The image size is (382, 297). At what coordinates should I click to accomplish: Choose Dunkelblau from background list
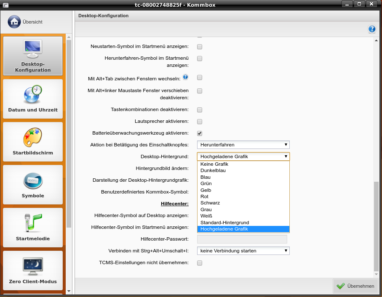pyautogui.click(x=213, y=170)
